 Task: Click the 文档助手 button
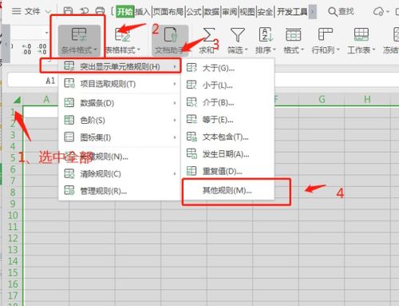170,41
